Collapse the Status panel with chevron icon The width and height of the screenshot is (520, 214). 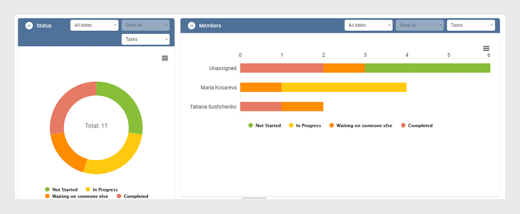pos(29,25)
